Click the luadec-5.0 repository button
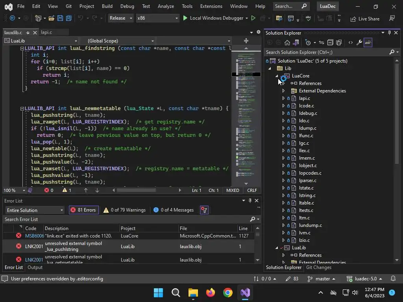The image size is (403, 302). point(364,279)
